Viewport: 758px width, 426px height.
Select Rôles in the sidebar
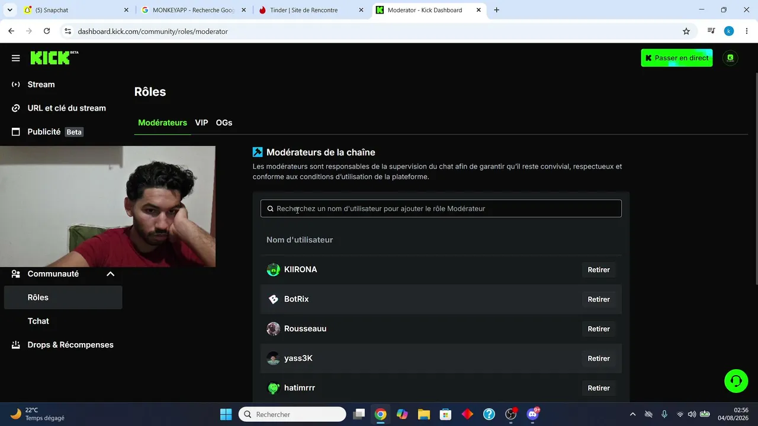63,298
